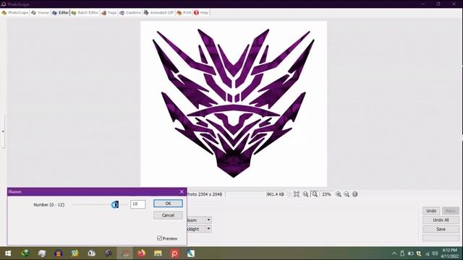Screen dimensions: 463x260
Task: Expand the Backlight dropdown arrow
Action: pyautogui.click(x=208, y=229)
